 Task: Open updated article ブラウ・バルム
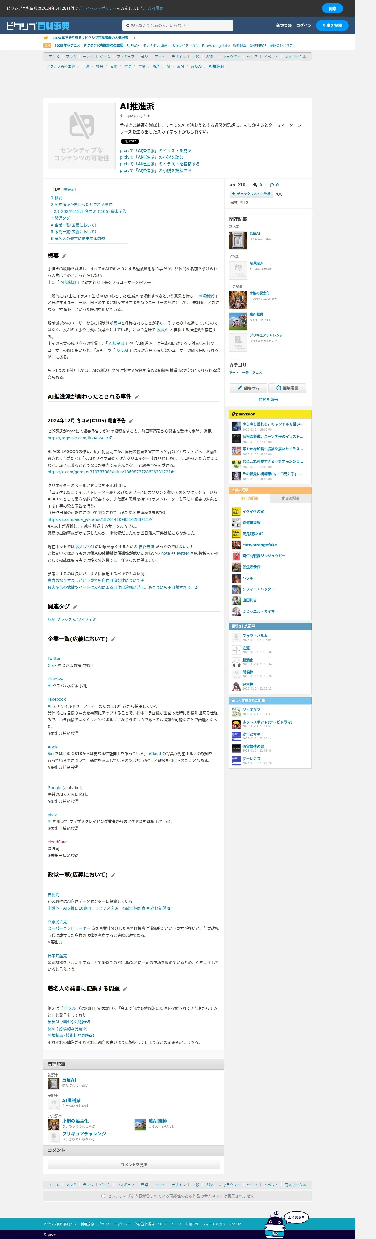255,636
